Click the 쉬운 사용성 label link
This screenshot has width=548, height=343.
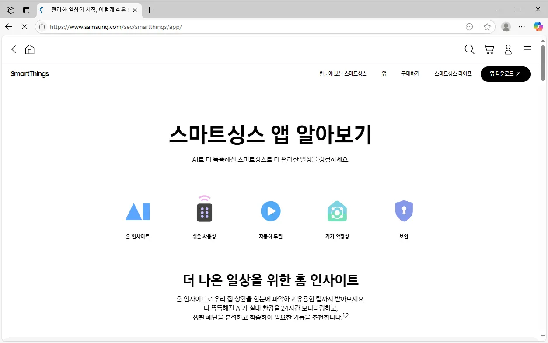coord(204,236)
